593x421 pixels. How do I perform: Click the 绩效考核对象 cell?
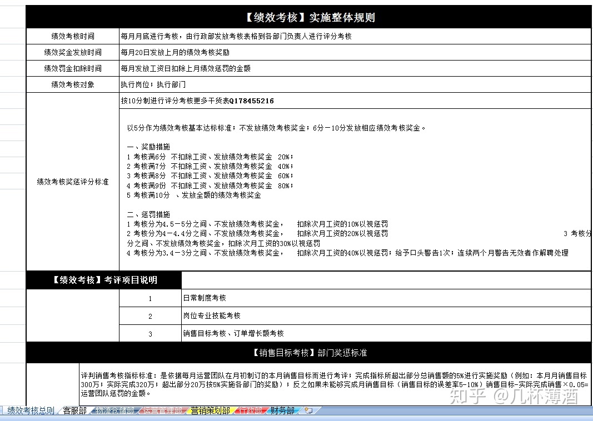point(72,84)
